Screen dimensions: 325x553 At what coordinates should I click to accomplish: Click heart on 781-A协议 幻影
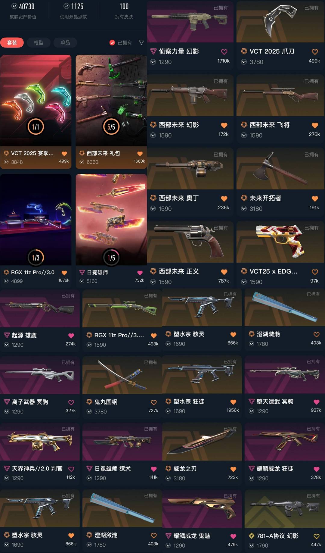(316, 536)
